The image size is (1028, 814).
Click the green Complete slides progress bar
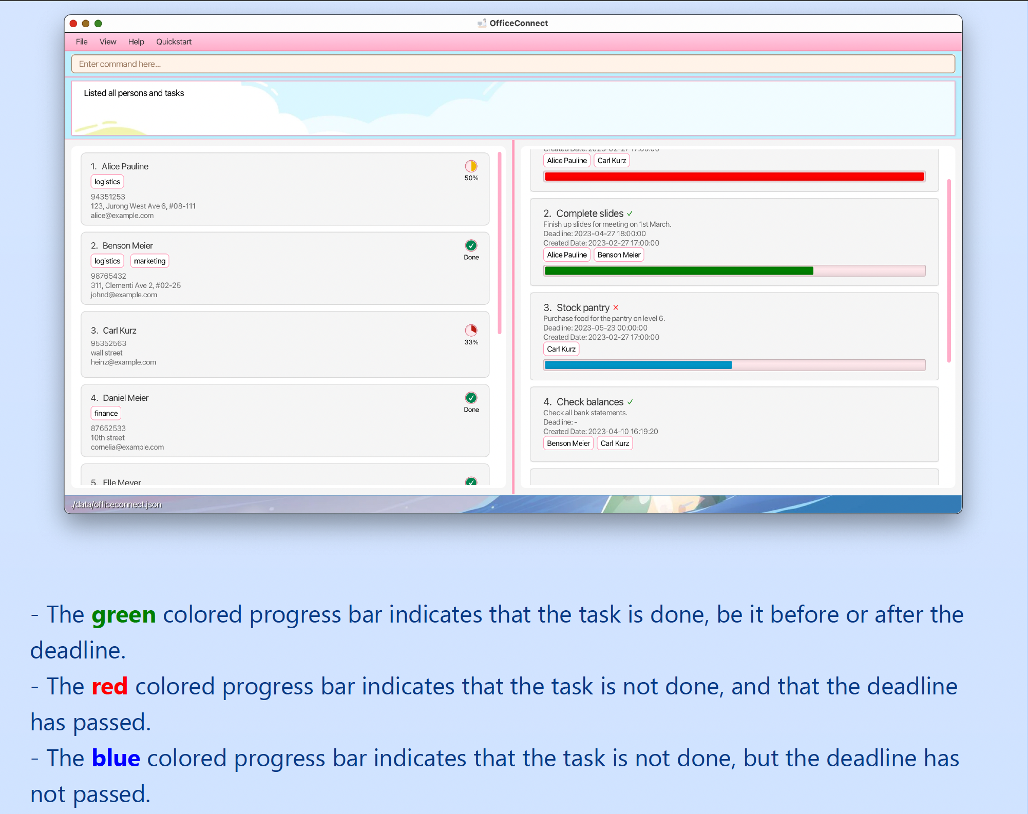point(678,271)
